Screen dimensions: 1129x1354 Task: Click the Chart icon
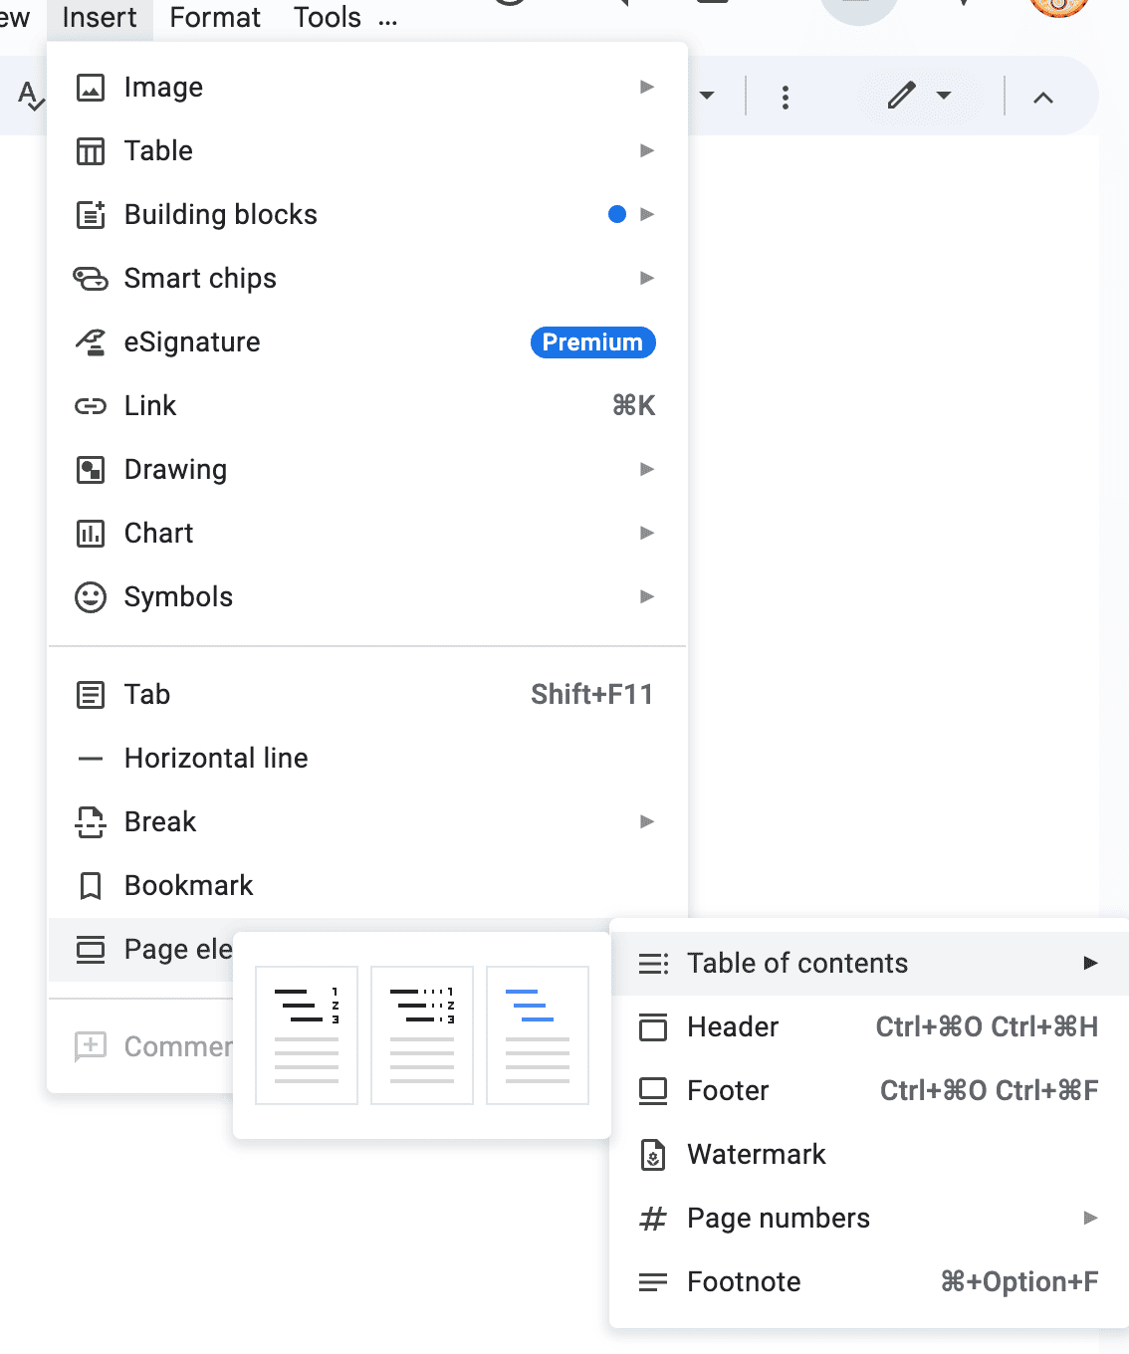91,533
